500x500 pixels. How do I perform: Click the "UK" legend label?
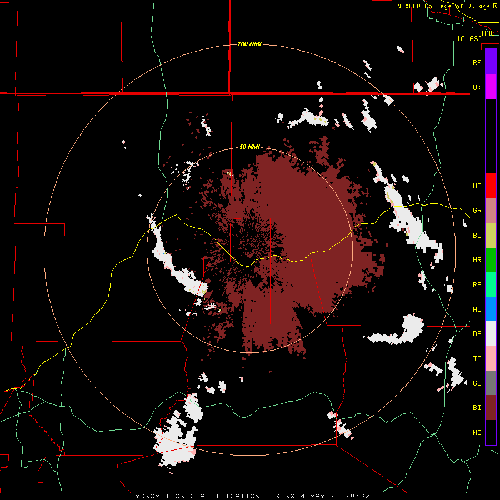(x=477, y=88)
